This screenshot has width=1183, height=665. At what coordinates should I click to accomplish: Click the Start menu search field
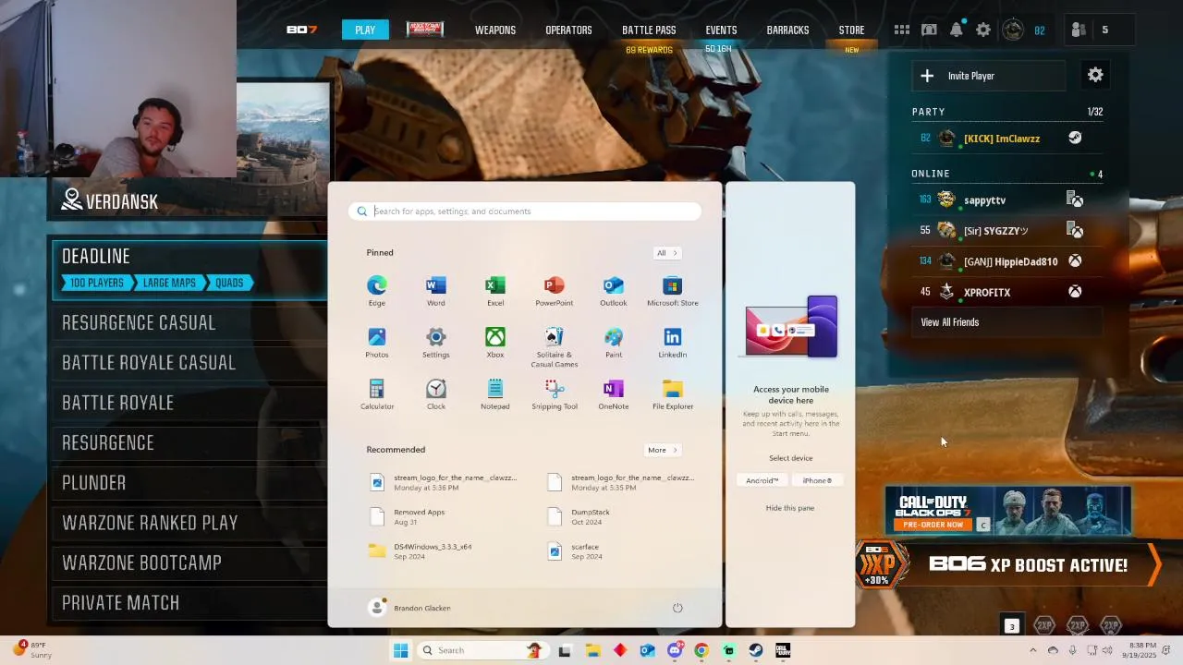click(525, 212)
